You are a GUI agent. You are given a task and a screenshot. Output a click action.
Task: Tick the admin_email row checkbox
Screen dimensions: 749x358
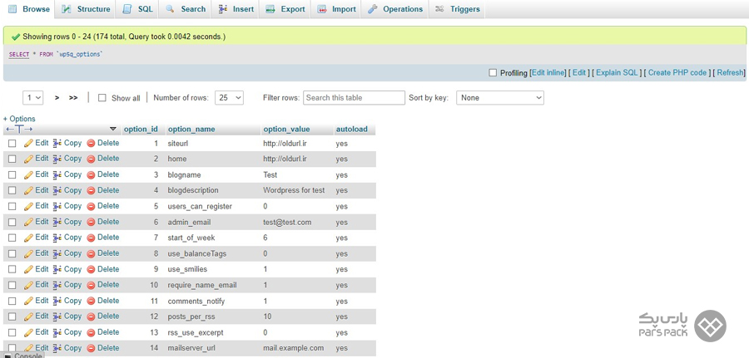(12, 222)
